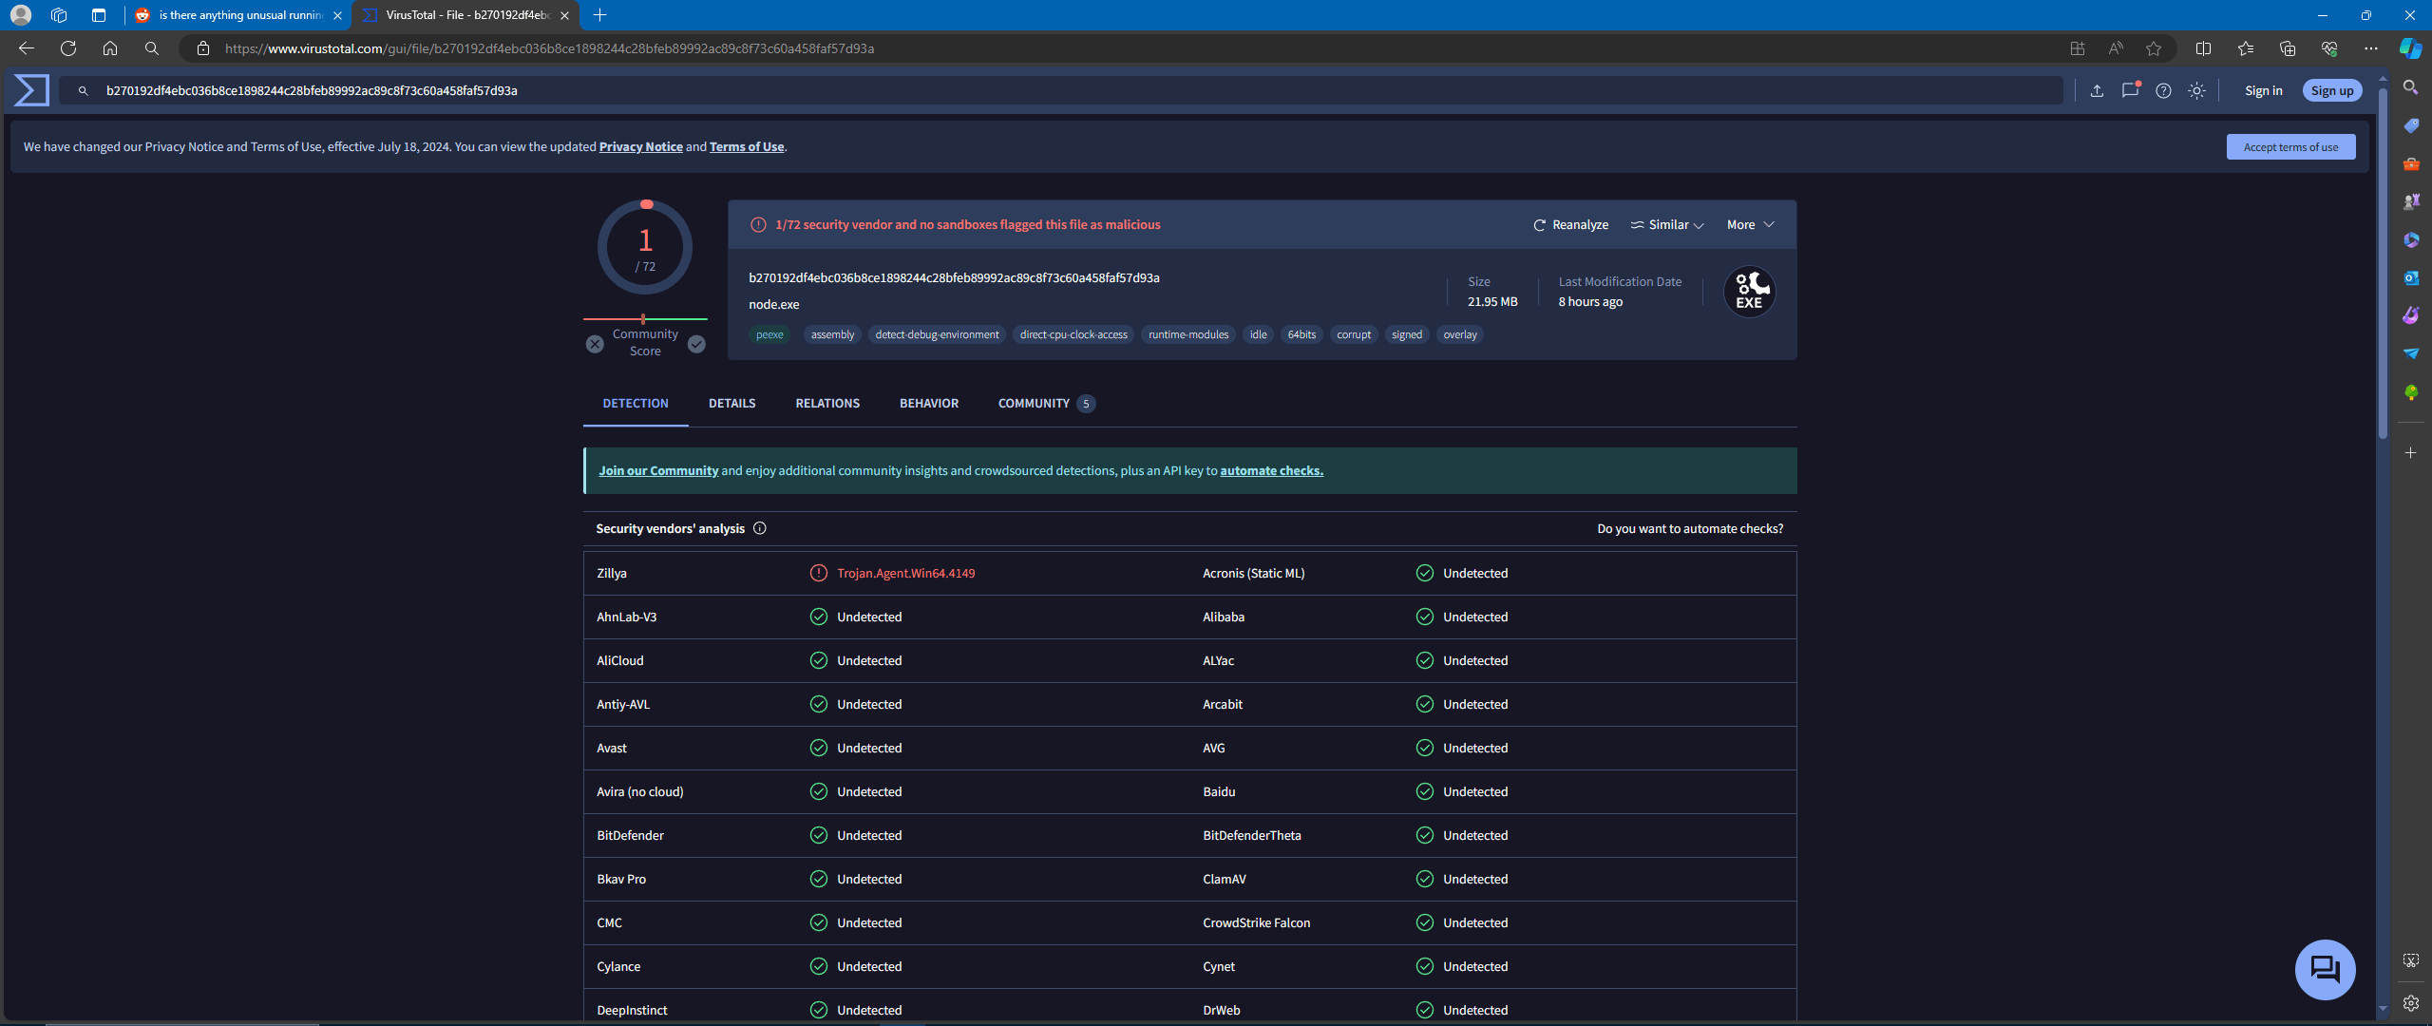This screenshot has width=2432, height=1026.
Task: Add page to favorites star icon
Action: click(2154, 48)
